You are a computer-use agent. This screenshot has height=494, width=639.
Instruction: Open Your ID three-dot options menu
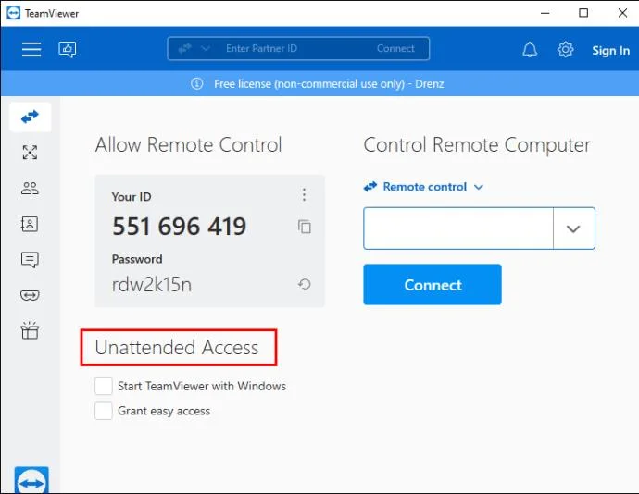[304, 195]
